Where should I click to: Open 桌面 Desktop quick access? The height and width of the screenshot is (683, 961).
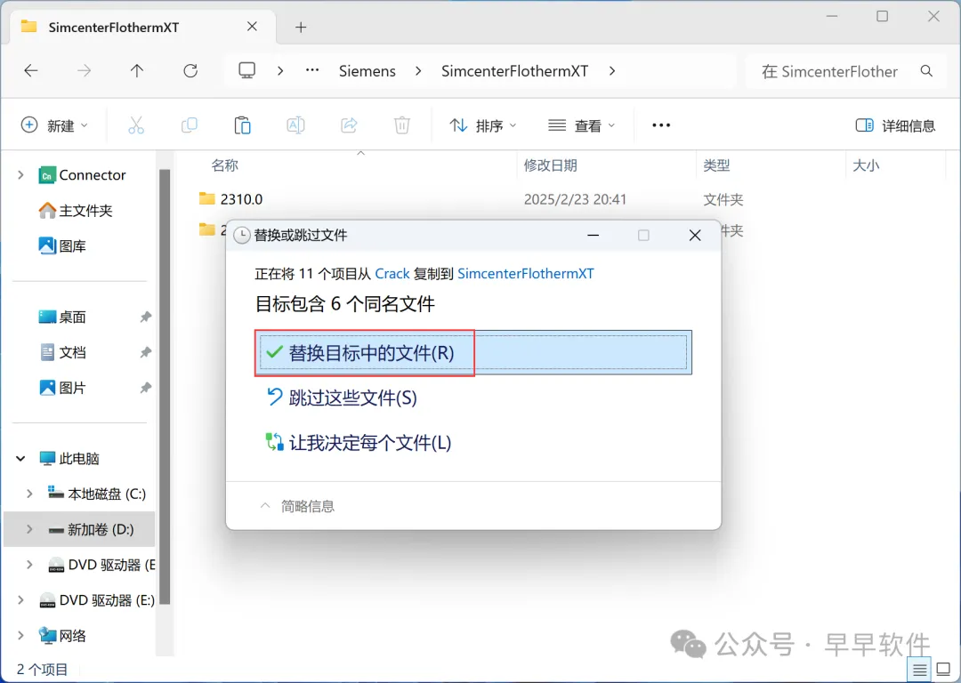click(x=62, y=317)
